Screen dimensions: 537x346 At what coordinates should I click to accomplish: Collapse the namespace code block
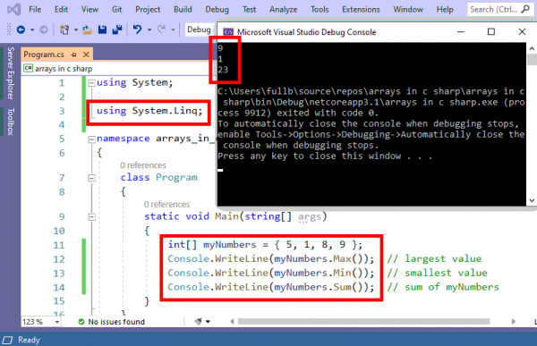(91, 139)
